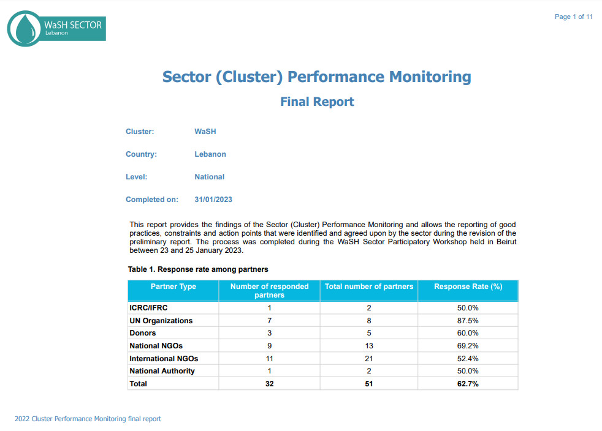This screenshot has width=602, height=431.
Task: Click the 'Table 1. Response rate among partners' caption
Action: (198, 269)
